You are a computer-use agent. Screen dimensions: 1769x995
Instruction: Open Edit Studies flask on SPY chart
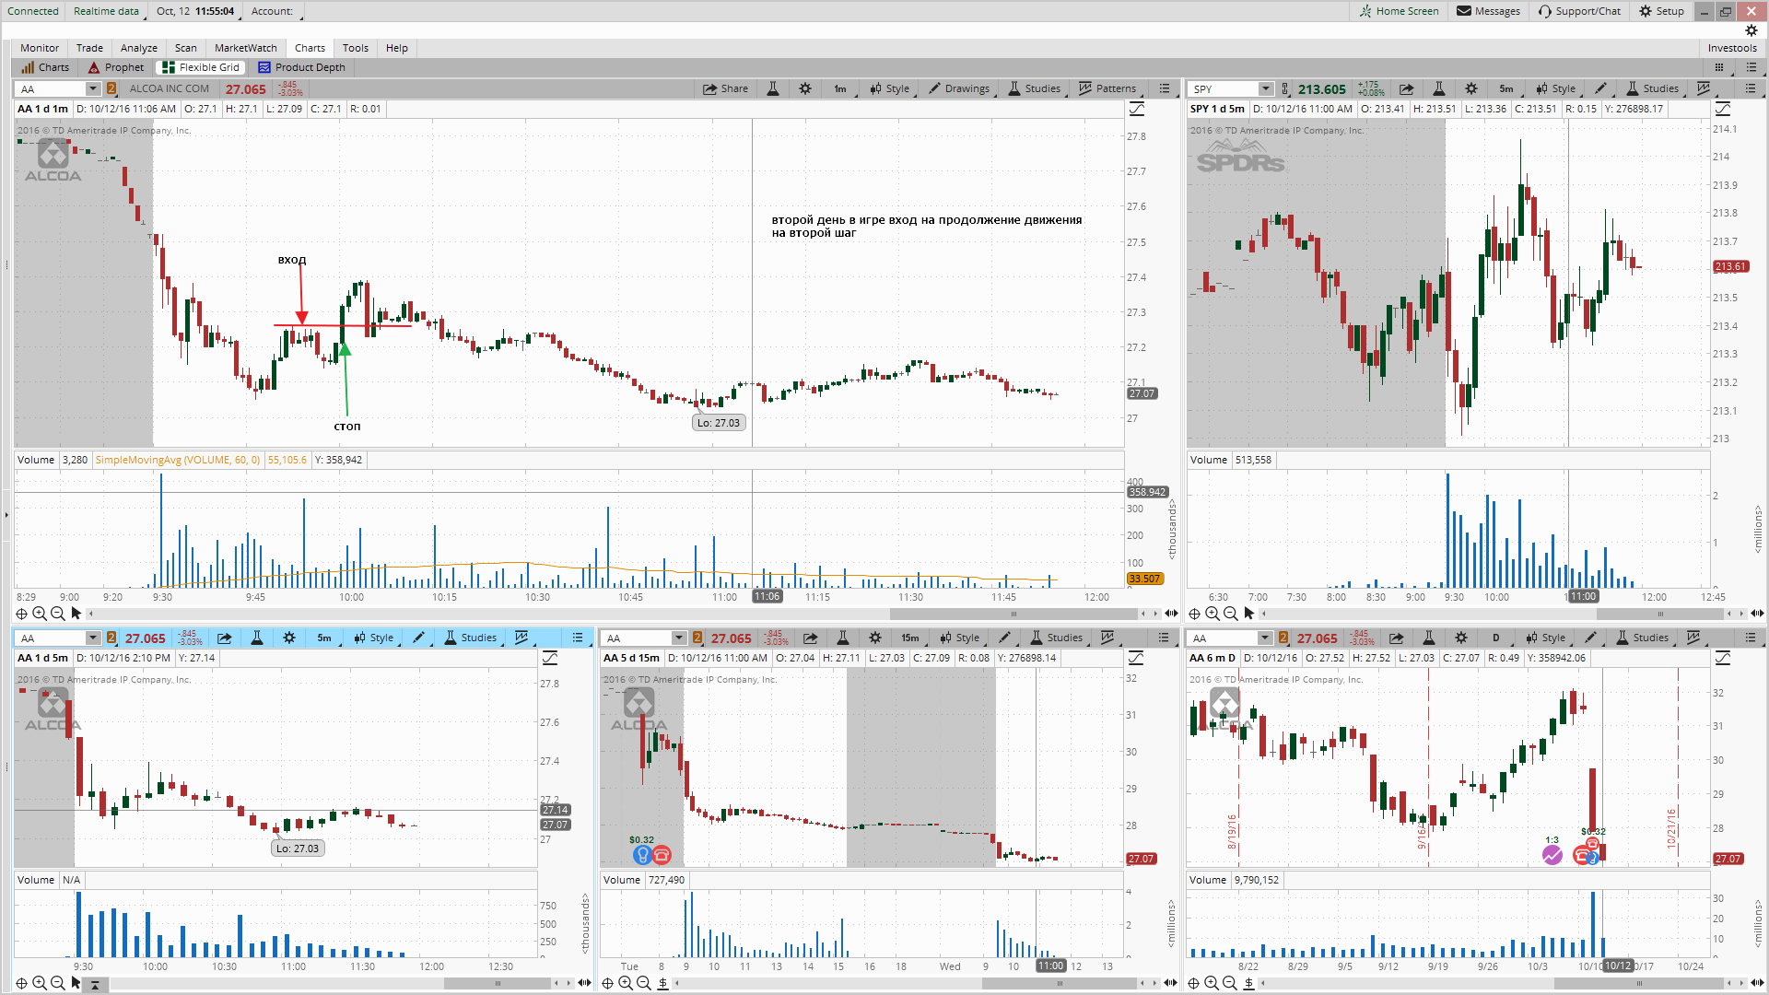[x=1439, y=88]
